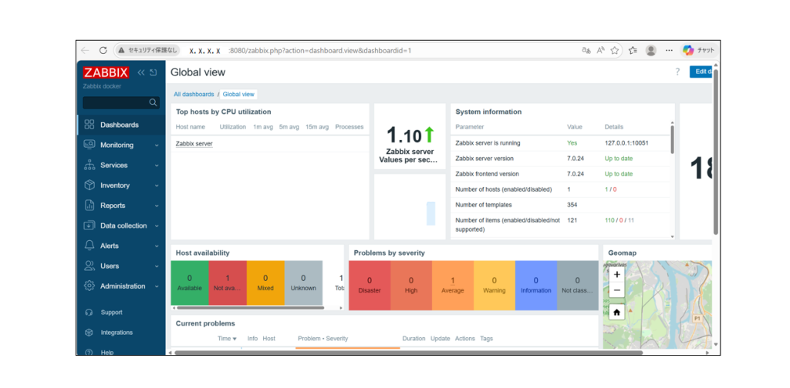
Task: Click the search magnifier icon in the sidebar
Action: (x=154, y=102)
